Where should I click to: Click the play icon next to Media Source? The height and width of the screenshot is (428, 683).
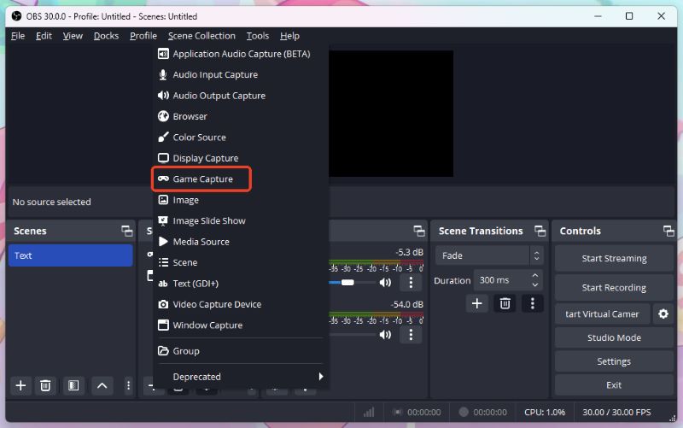[x=163, y=242]
